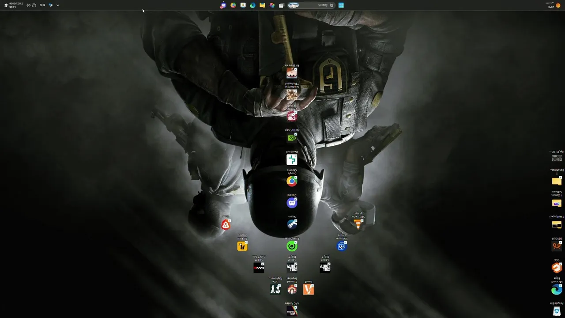Launch the Wallpaper Engine desktop icon
Image resolution: width=565 pixels, height=318 pixels.
click(x=342, y=243)
